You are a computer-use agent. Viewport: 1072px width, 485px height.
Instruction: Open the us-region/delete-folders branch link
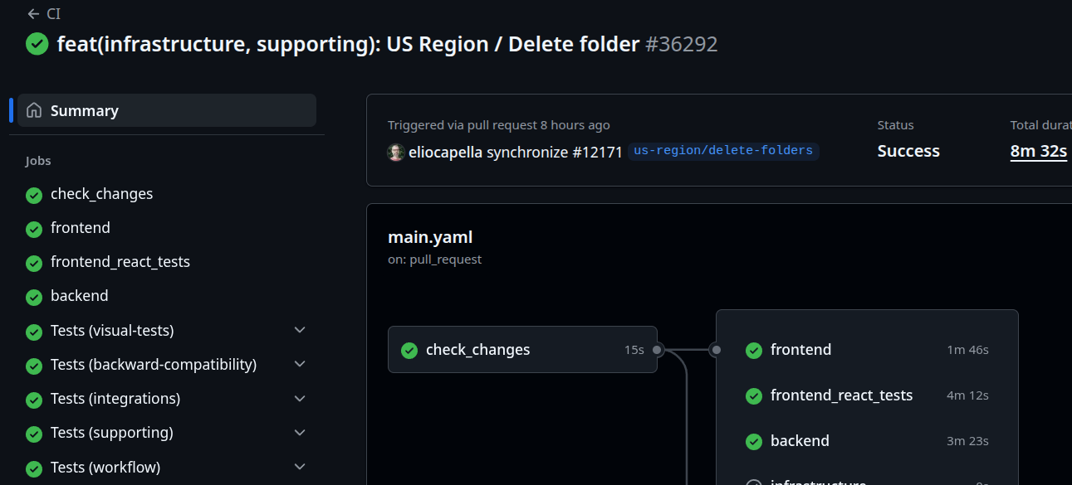coord(723,151)
